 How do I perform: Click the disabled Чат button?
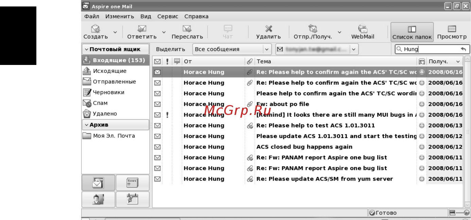point(228,32)
